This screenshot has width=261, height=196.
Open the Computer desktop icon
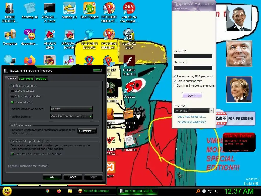click(x=10, y=37)
